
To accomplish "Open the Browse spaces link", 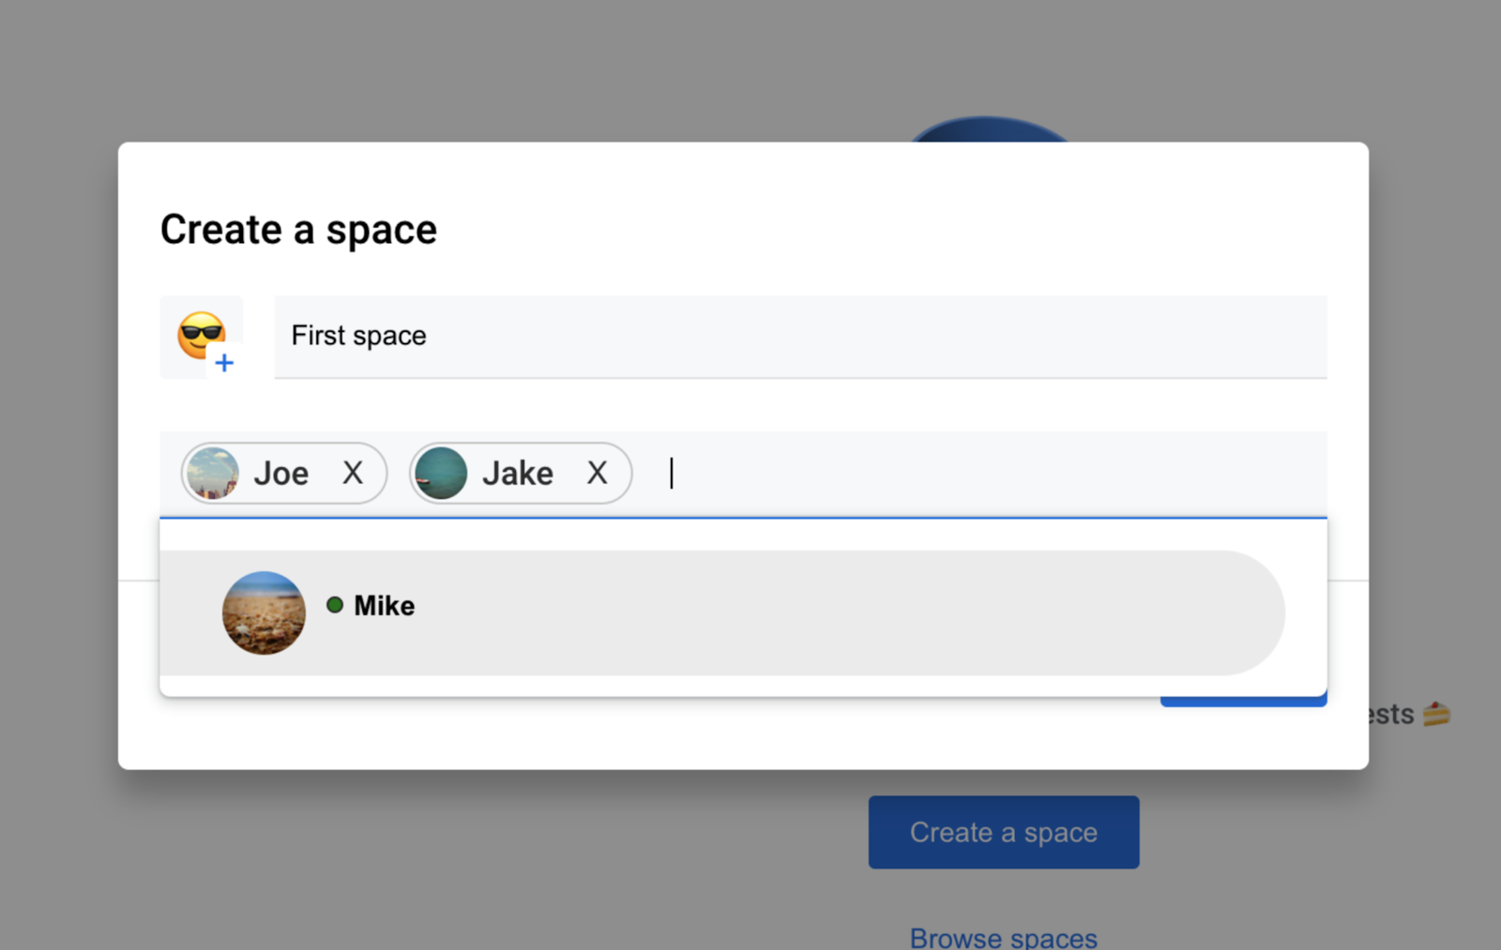I will (1003, 937).
